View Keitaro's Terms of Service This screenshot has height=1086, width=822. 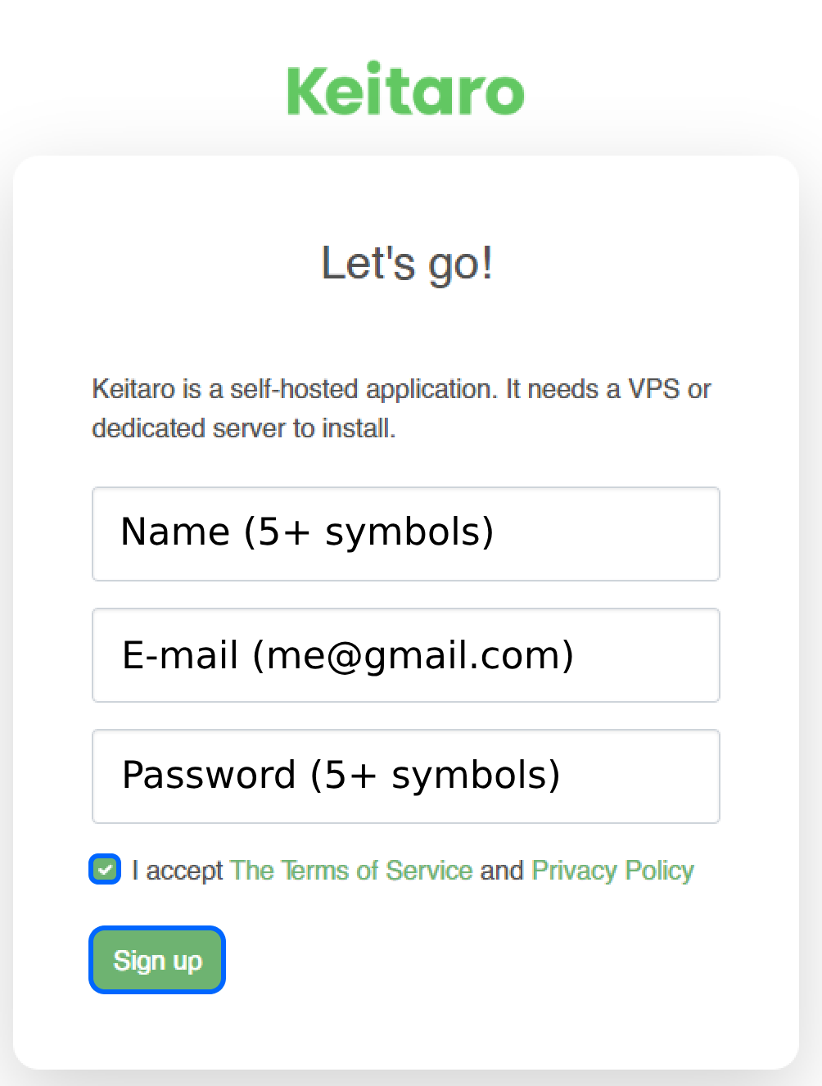click(x=351, y=870)
